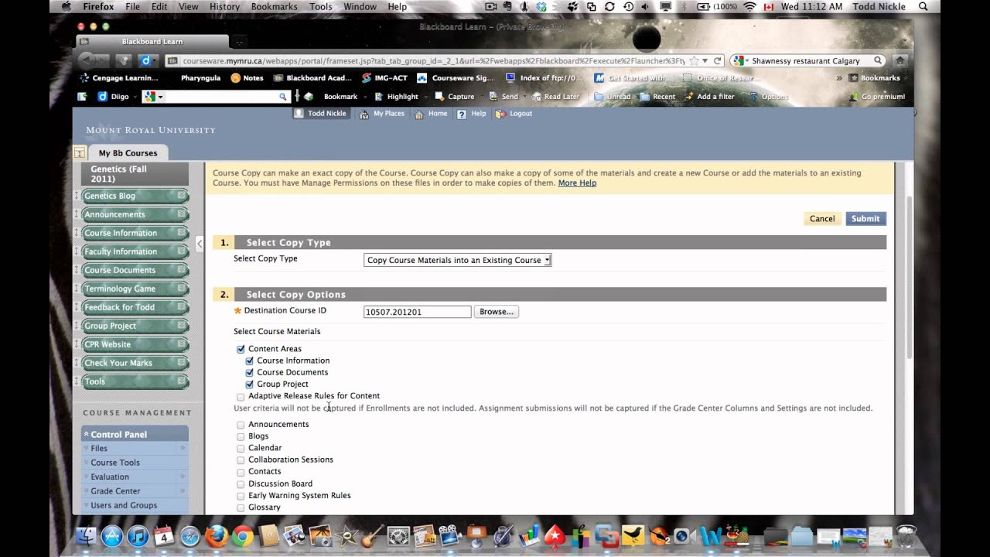Open Google Chrome from the Dock
This screenshot has height=557, width=990.
coord(243,535)
